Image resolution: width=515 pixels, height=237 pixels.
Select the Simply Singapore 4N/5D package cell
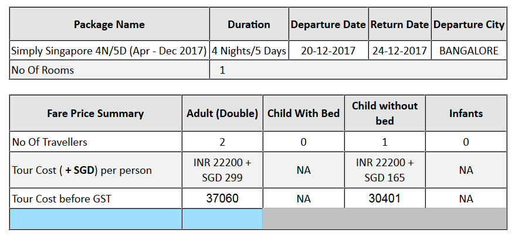pyautogui.click(x=109, y=51)
